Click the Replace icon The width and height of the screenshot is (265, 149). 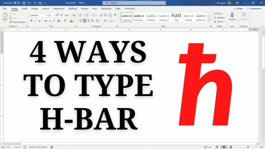pyautogui.click(x=215, y=18)
